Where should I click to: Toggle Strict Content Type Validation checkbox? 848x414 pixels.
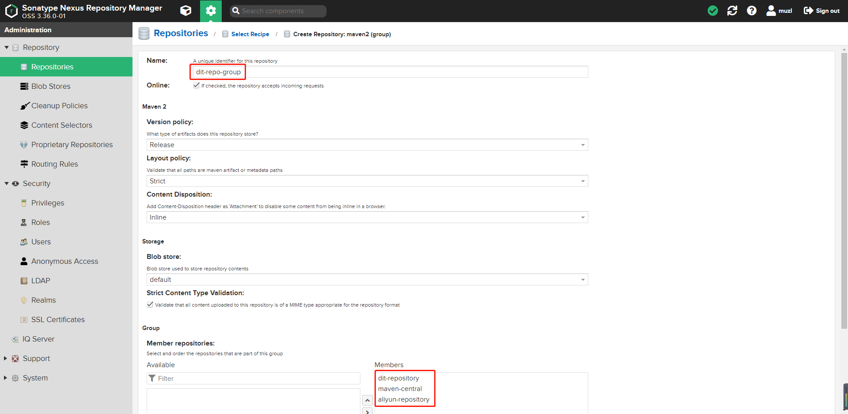click(150, 304)
